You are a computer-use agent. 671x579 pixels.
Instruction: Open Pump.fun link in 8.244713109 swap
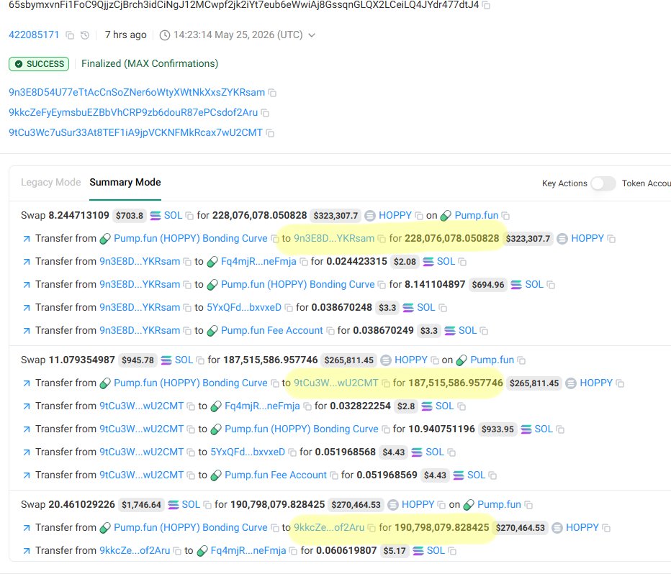[x=477, y=215]
